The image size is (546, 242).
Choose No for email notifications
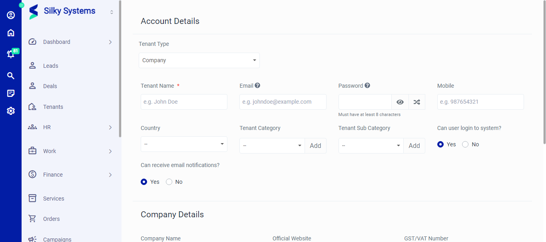169,181
